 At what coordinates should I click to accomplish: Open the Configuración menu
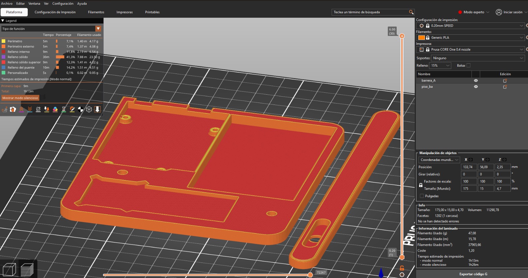[x=63, y=4]
